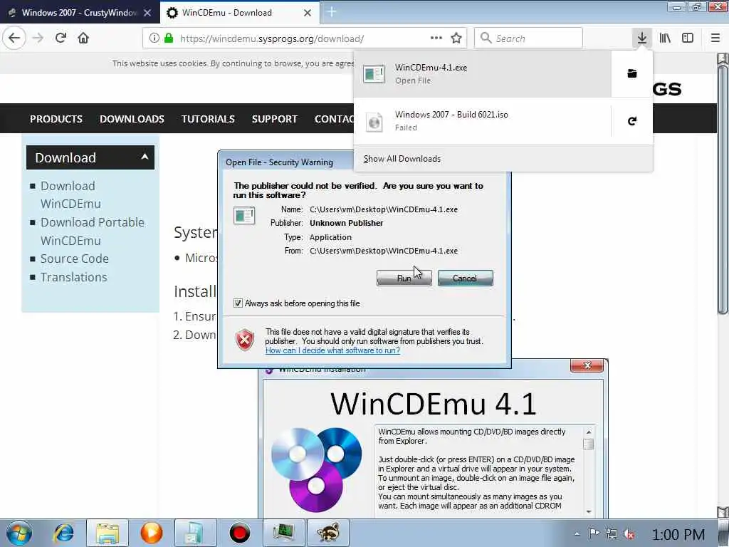Click the red record button taskbar icon
729x547 pixels.
tap(240, 533)
